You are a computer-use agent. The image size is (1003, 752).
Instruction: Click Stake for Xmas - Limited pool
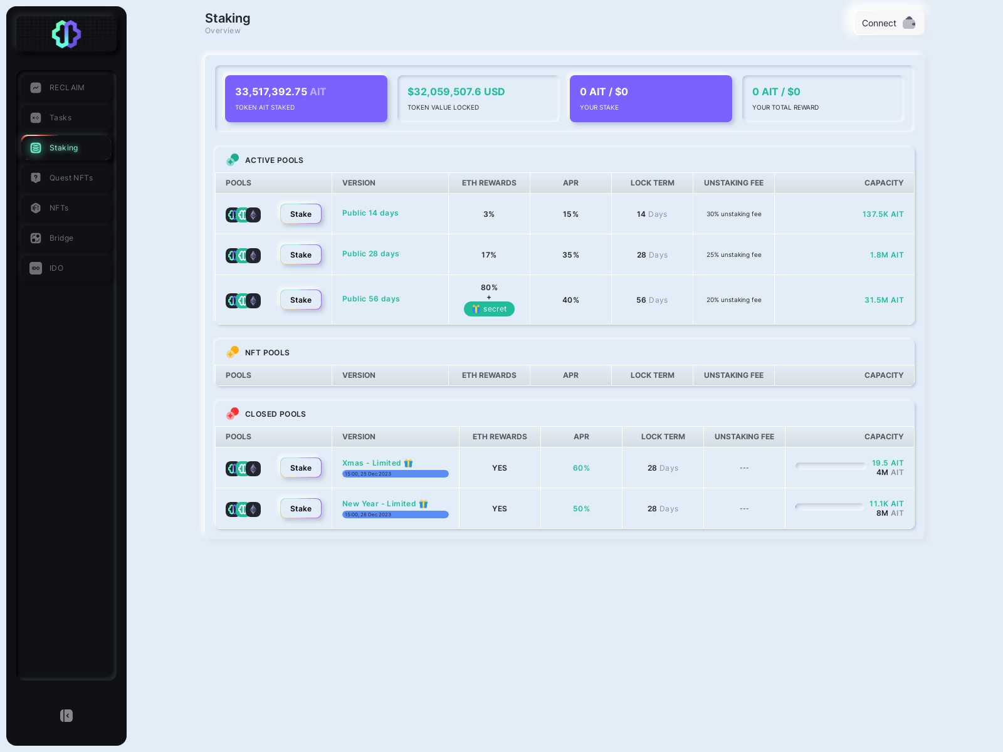click(x=301, y=468)
